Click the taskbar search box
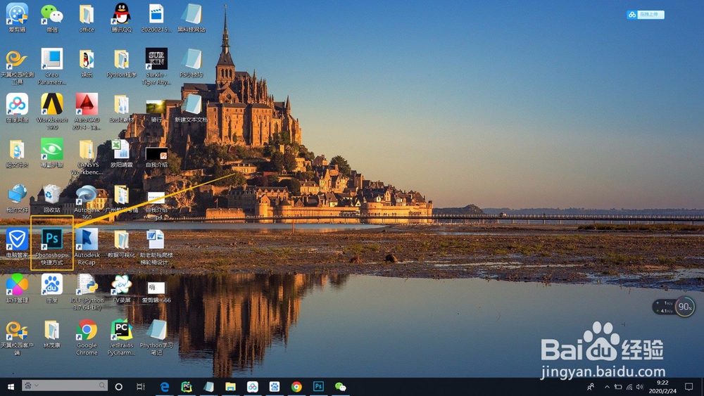Screen dimensions: 704x396 [65, 385]
